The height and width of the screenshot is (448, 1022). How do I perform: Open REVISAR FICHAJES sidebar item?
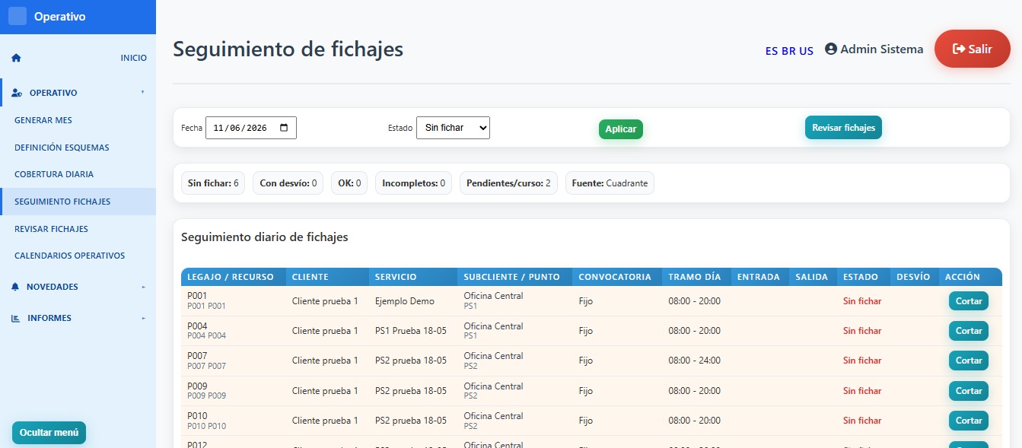click(78, 229)
